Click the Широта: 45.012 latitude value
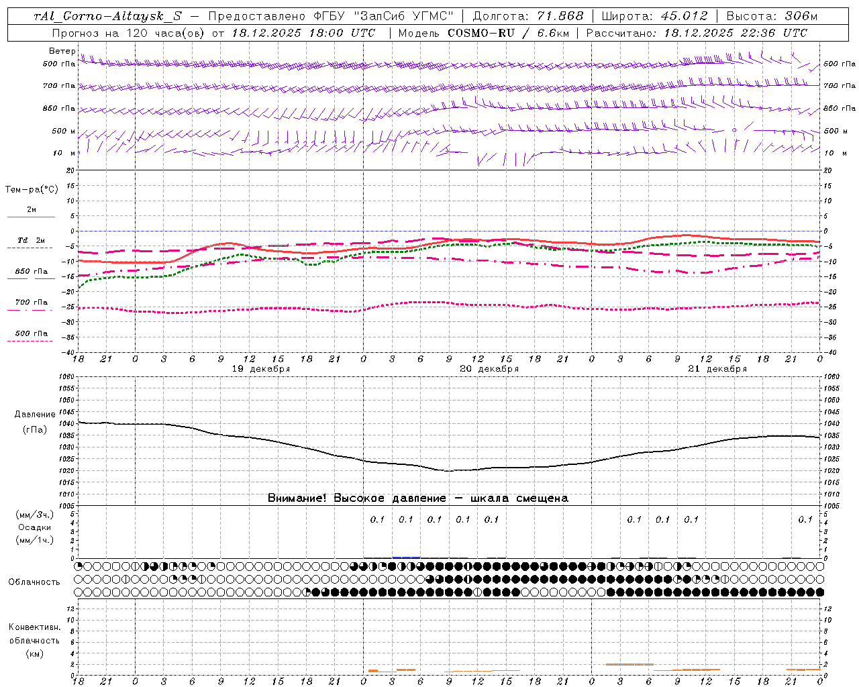The image size is (859, 687). (x=654, y=16)
